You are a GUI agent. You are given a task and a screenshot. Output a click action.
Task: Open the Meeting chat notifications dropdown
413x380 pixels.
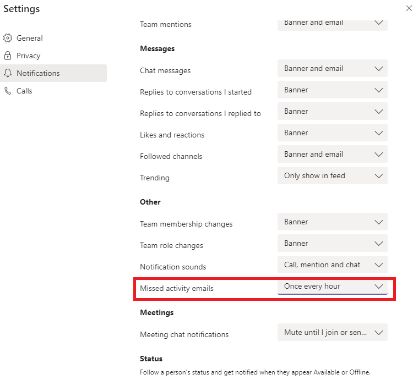pyautogui.click(x=332, y=333)
